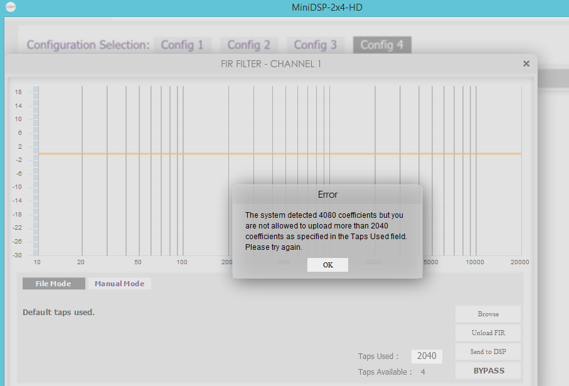Click the 20000 frequency axis label
The width and height of the screenshot is (569, 386).
pyautogui.click(x=519, y=262)
